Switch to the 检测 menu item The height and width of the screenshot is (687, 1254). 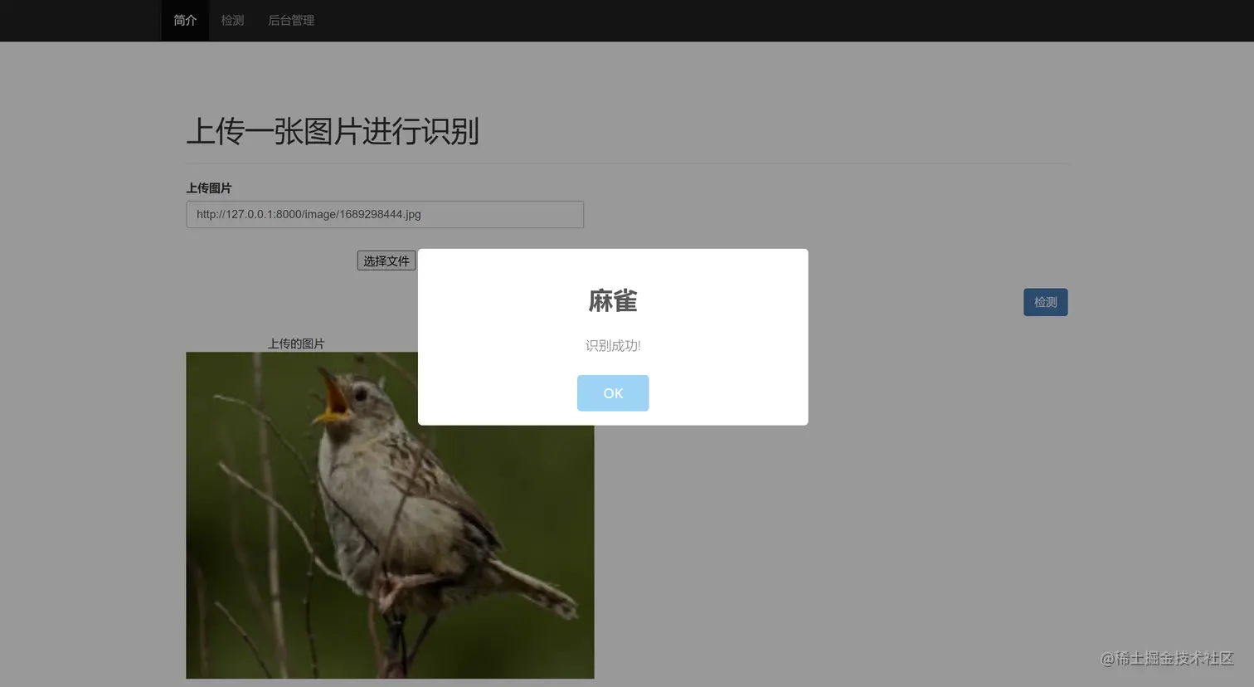click(x=232, y=20)
